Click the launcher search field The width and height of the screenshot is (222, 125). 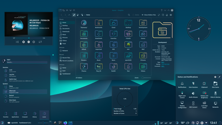coord(27,62)
